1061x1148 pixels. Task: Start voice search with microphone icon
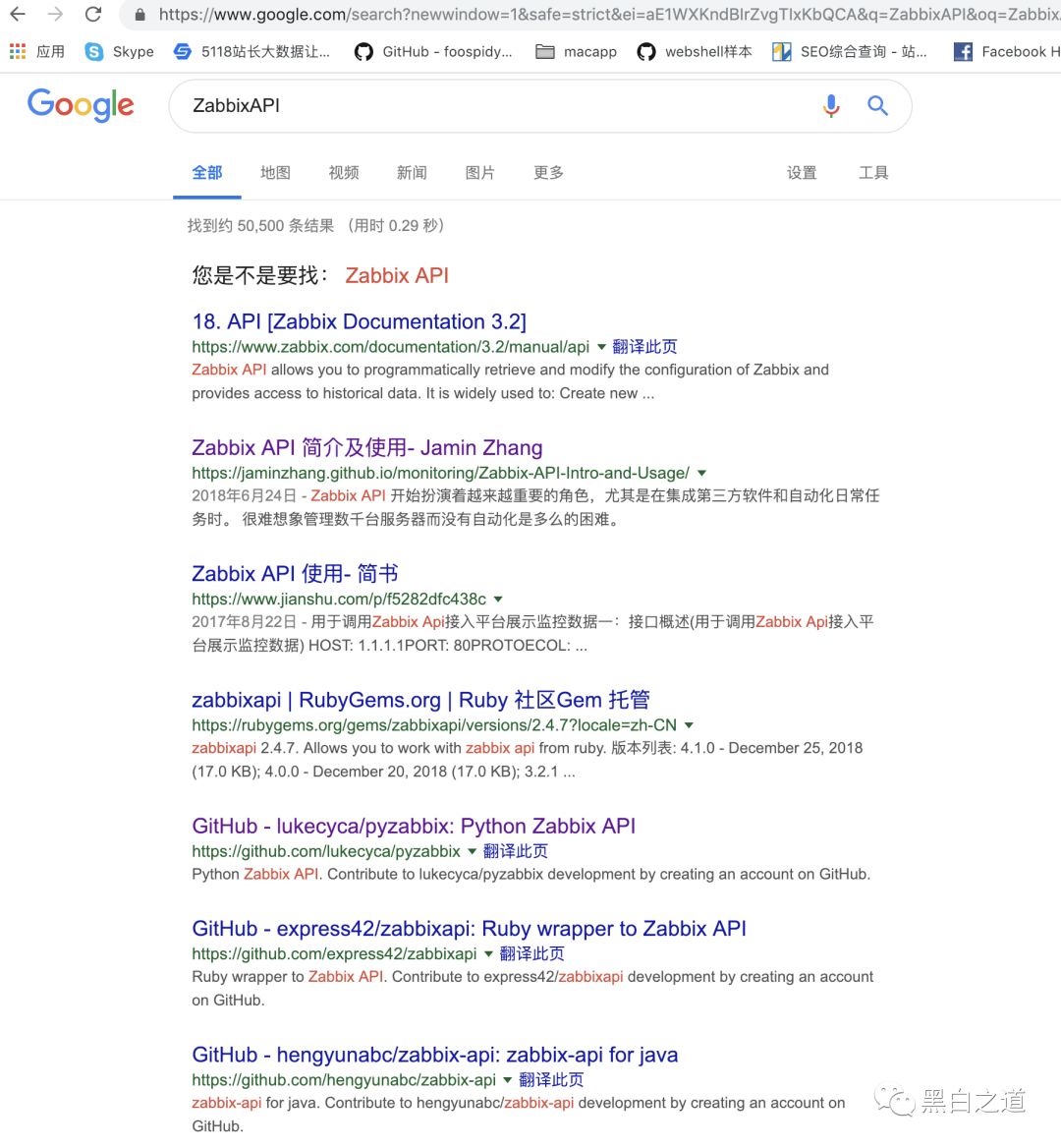(x=830, y=105)
